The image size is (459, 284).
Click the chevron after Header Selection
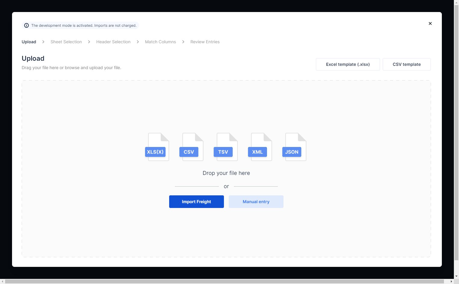point(138,42)
